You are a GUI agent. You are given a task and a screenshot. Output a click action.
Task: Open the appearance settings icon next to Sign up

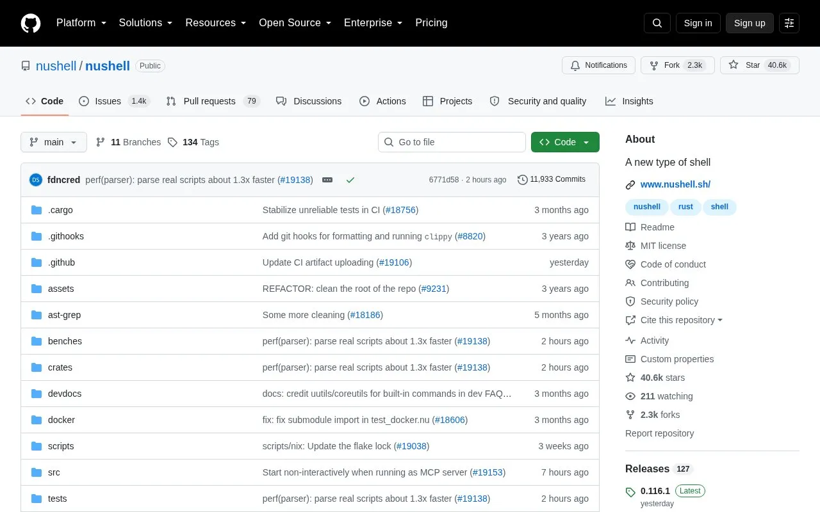coord(789,23)
